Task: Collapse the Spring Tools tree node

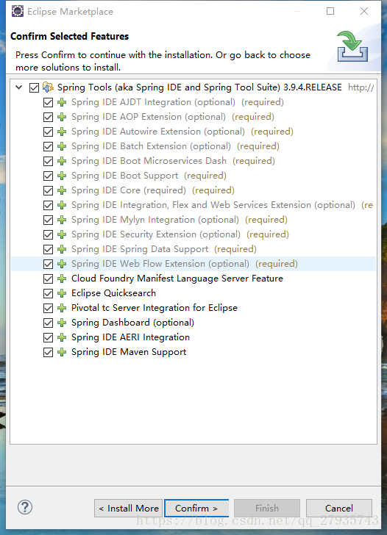Action: tap(19, 87)
